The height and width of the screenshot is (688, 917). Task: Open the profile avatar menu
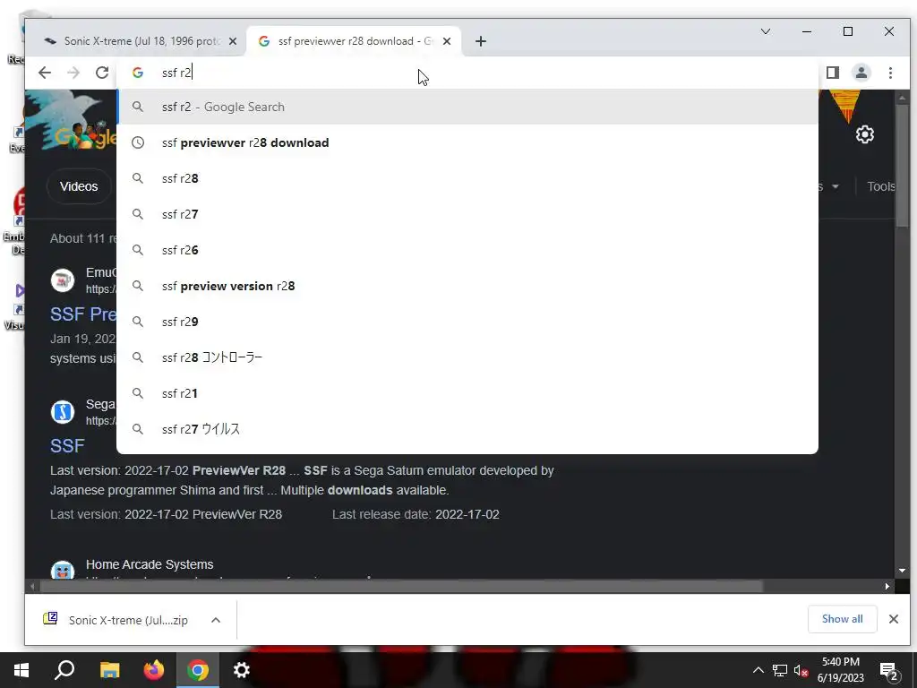[x=861, y=73]
